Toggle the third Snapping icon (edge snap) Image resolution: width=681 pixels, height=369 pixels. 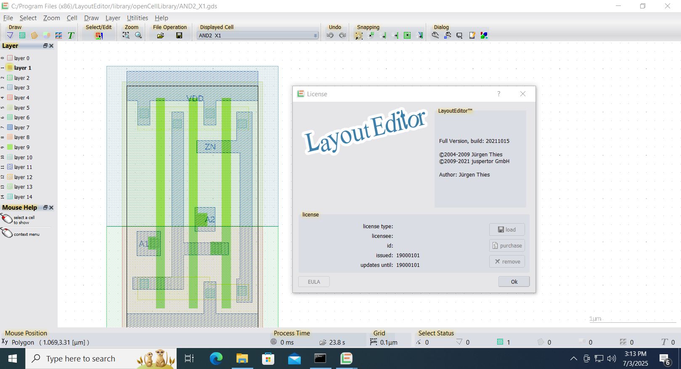point(383,36)
